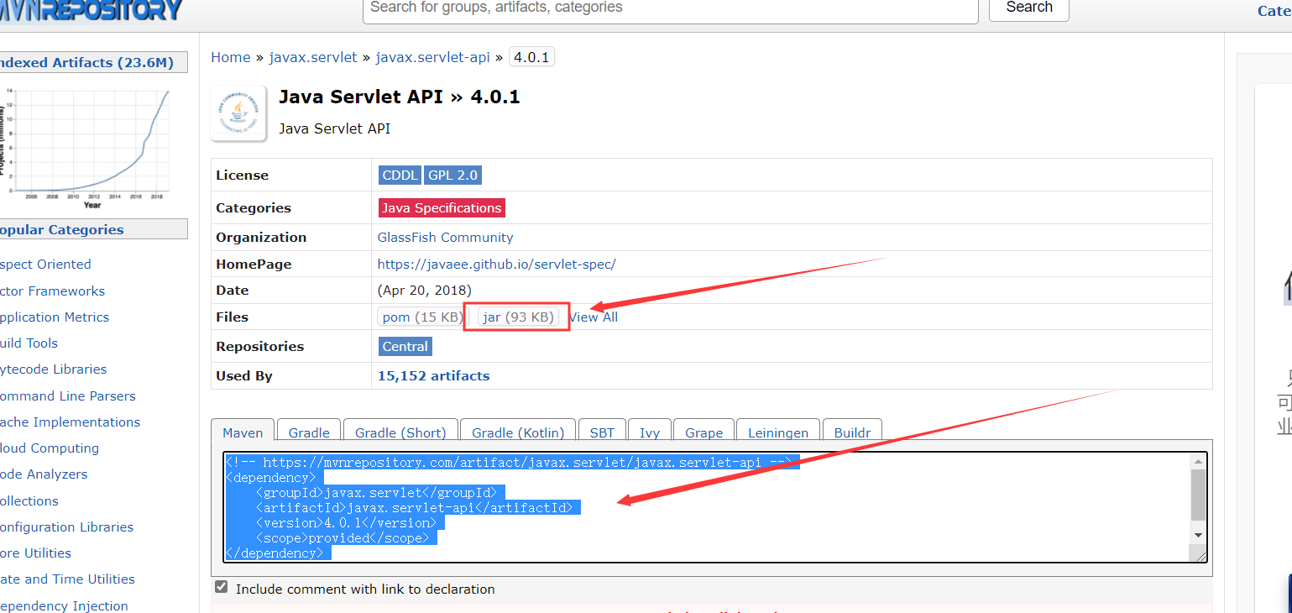1292x613 pixels.
Task: Switch to the Gradle (Short) tab
Action: tap(400, 432)
